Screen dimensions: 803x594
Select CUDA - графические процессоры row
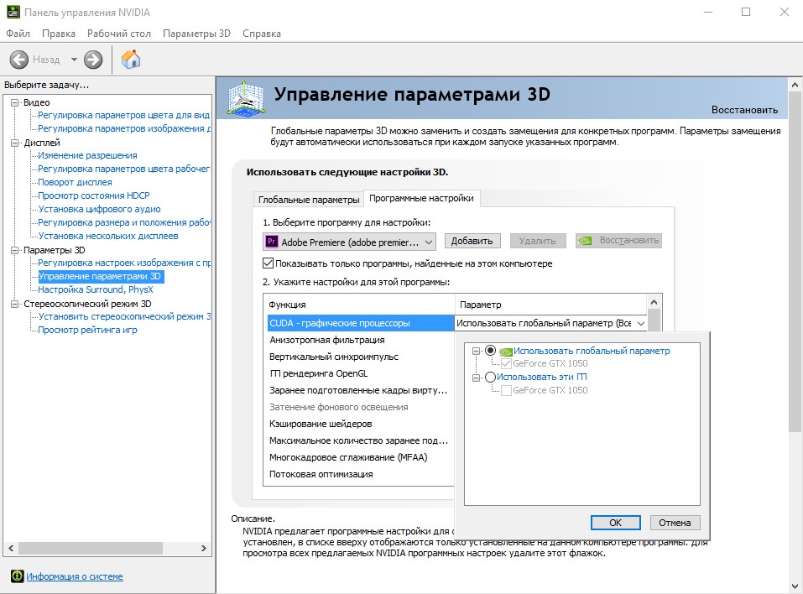(x=361, y=323)
